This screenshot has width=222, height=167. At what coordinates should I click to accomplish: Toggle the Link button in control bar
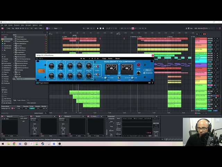tap(9, 29)
